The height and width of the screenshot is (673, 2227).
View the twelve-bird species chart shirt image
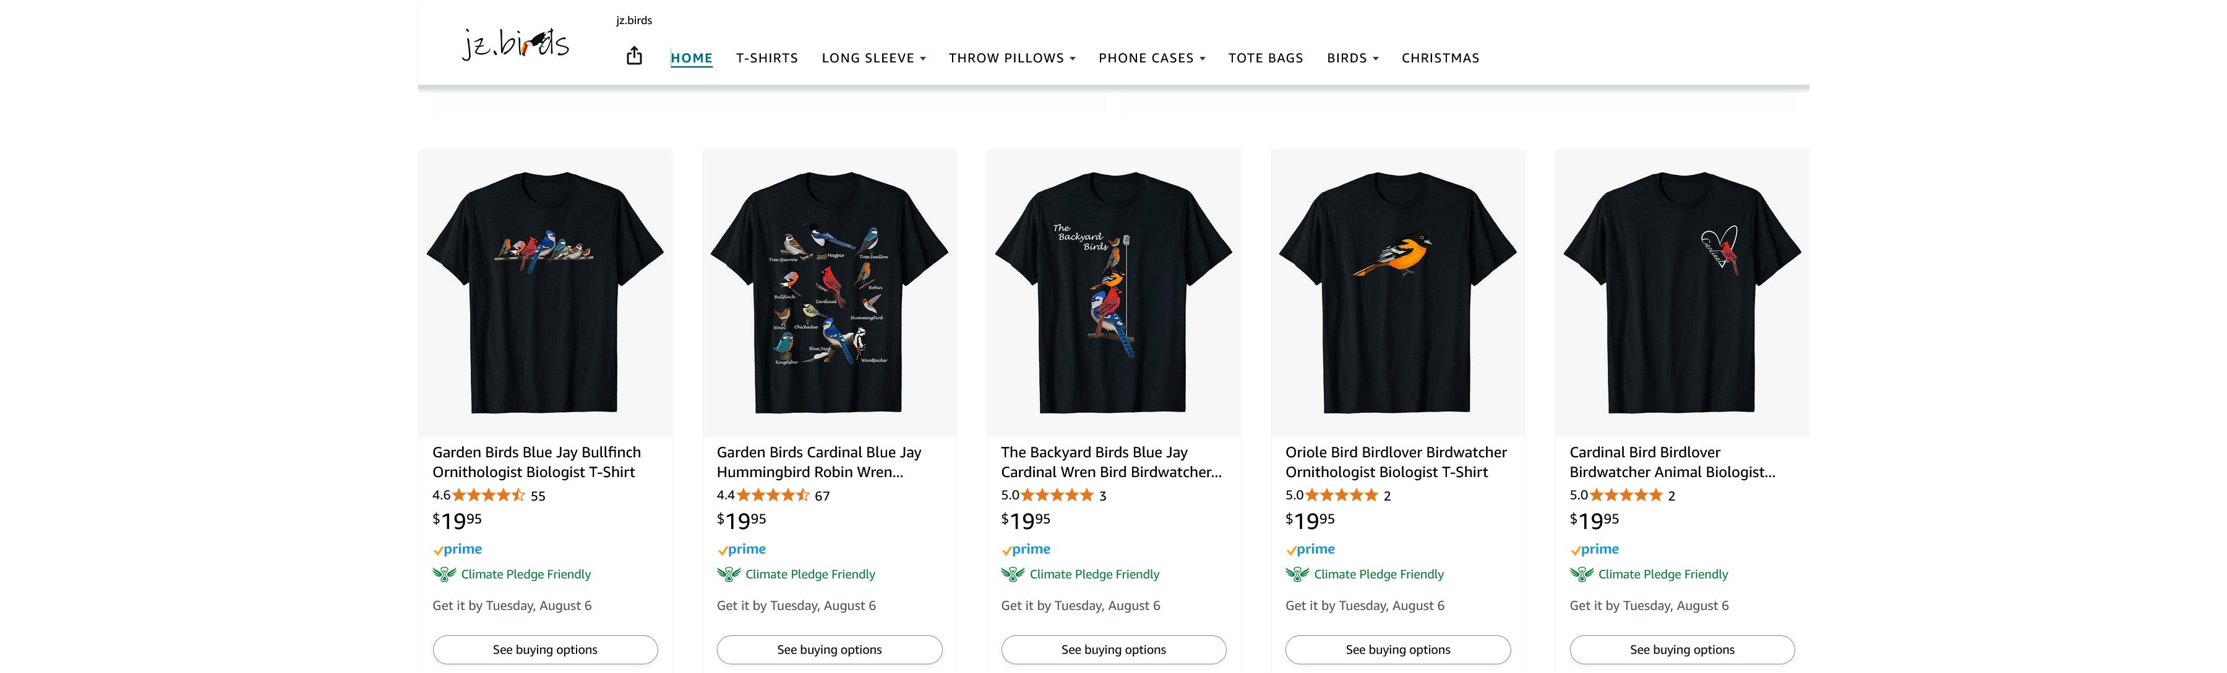click(x=829, y=292)
